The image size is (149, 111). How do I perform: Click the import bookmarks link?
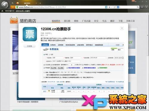(23, 11)
